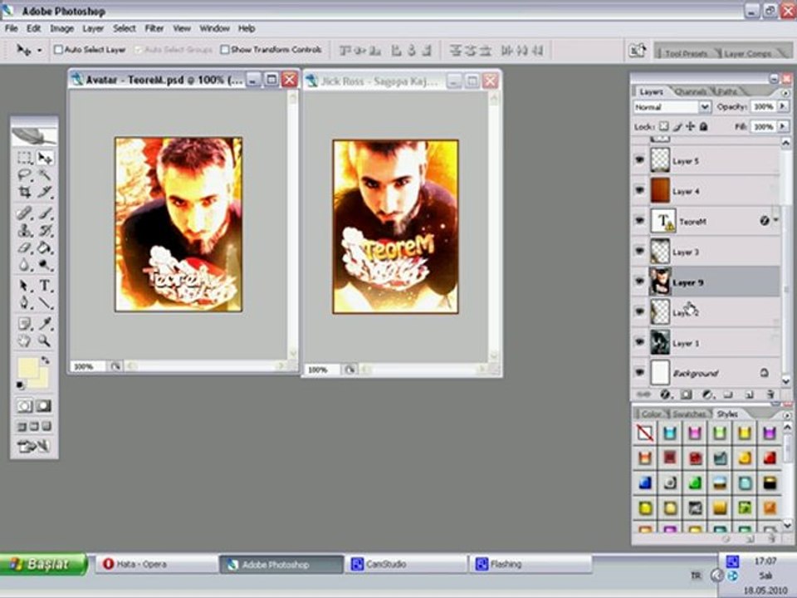Open the File menu
Image resolution: width=797 pixels, height=598 pixels.
coord(11,28)
